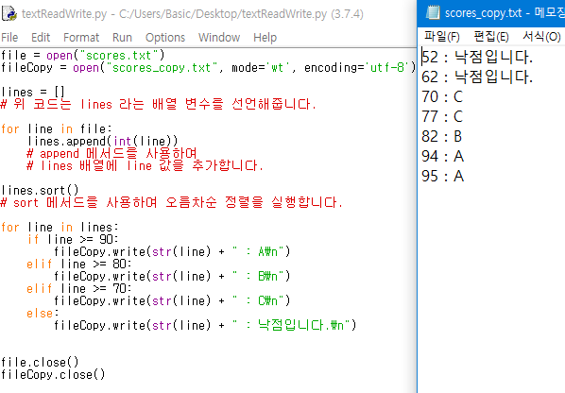565x393 pixels.
Task: Open the 서식(O) menu in Notepad
Action: [x=541, y=37]
